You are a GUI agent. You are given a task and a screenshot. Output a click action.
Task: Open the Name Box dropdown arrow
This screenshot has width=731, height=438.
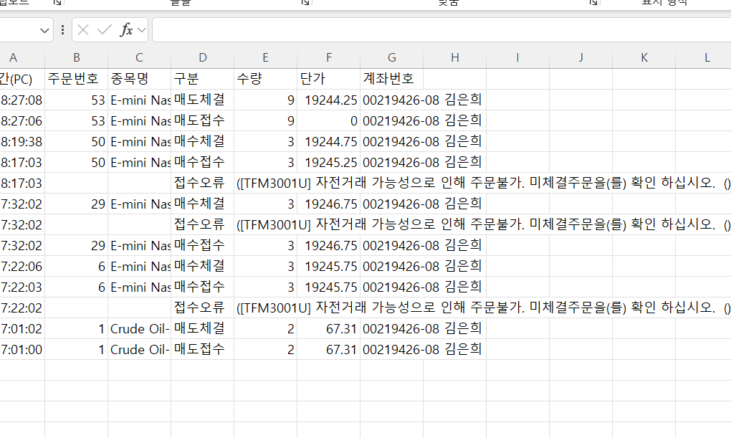click(x=46, y=30)
